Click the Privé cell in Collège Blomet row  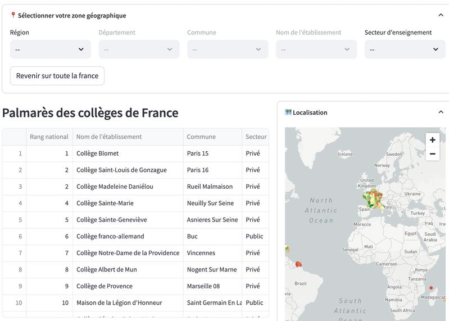click(x=256, y=153)
